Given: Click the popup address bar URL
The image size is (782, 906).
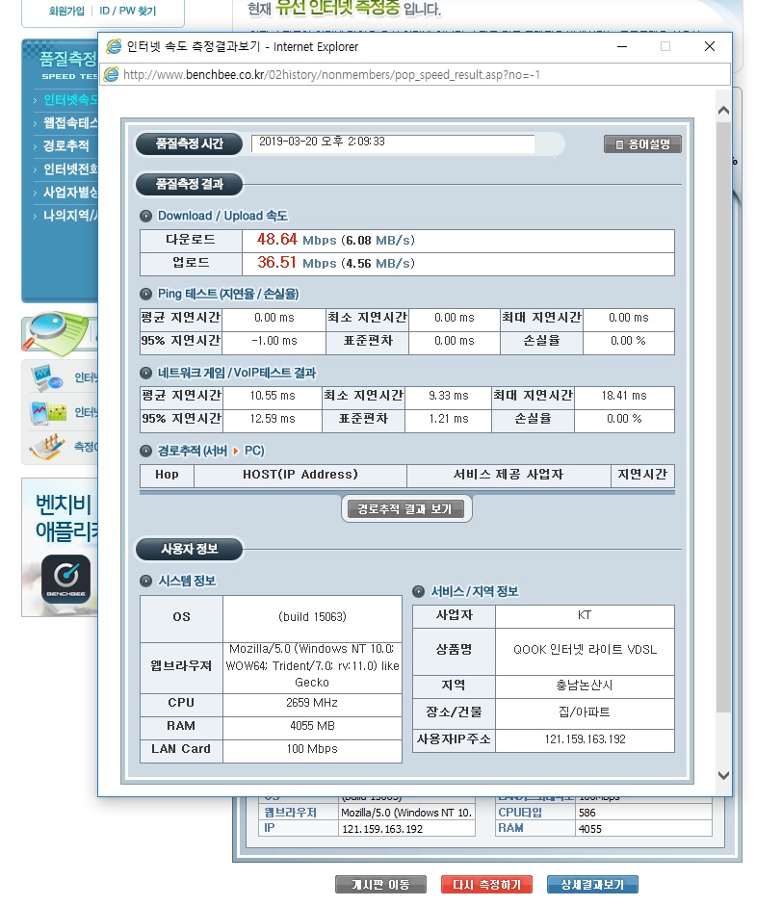Looking at the screenshot, I should [x=332, y=75].
